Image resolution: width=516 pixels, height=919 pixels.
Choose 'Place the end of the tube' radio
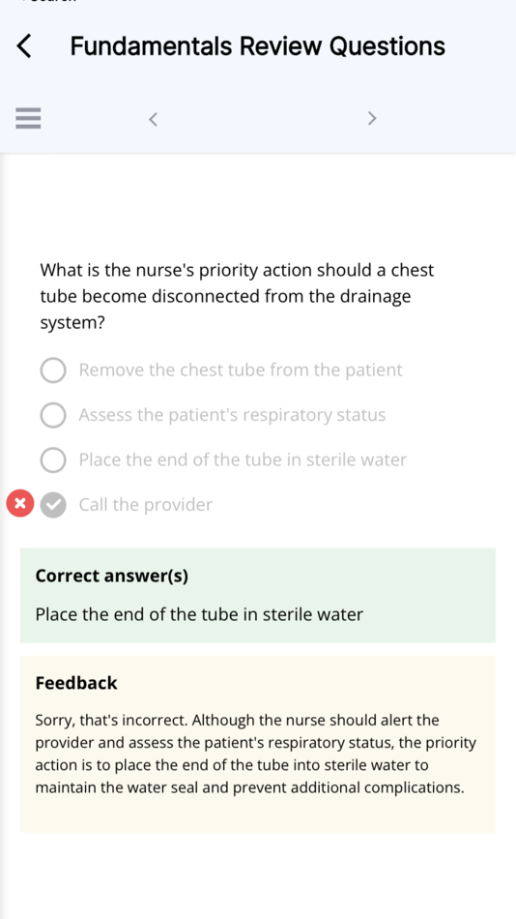pyautogui.click(x=53, y=459)
